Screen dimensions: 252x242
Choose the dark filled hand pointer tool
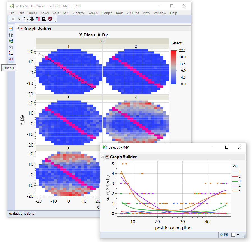pos(32,19)
